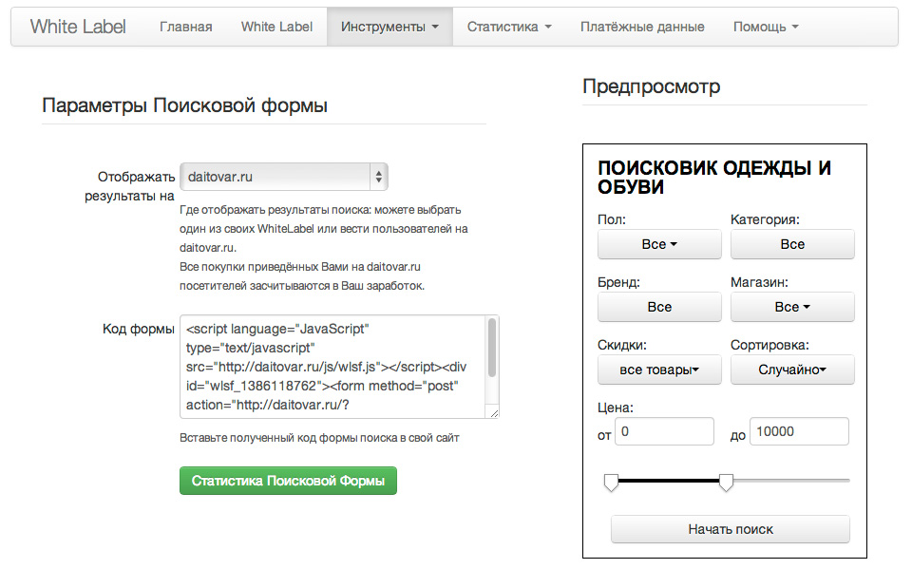The image size is (912, 569).
Task: Click Статистика Поисковой Формы green button
Action: tap(288, 481)
